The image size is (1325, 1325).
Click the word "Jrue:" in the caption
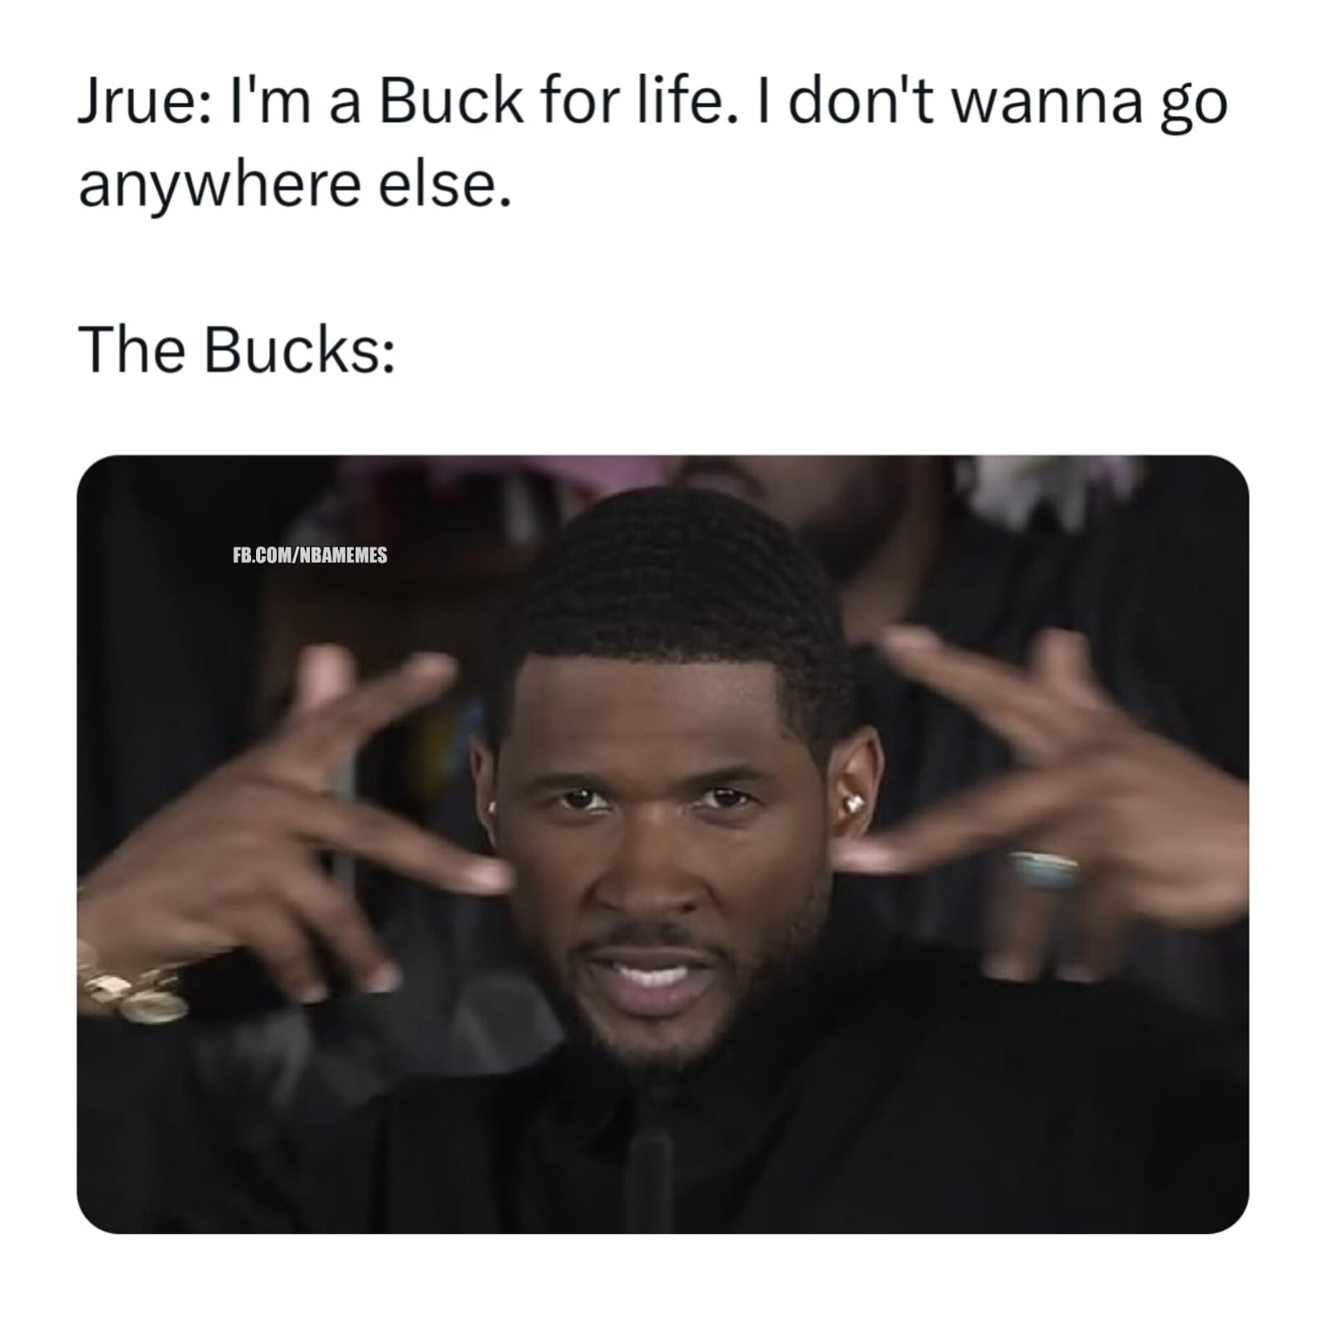click(138, 104)
